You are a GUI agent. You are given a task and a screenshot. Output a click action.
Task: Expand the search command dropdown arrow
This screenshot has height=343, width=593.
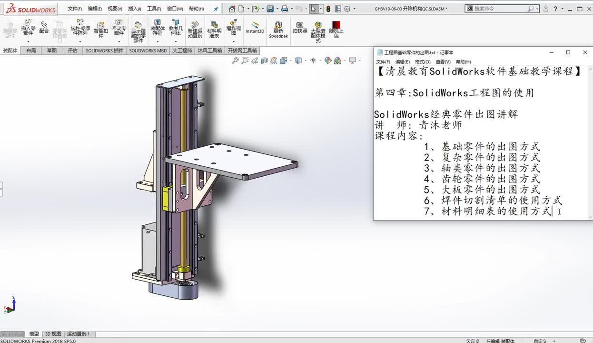(537, 9)
